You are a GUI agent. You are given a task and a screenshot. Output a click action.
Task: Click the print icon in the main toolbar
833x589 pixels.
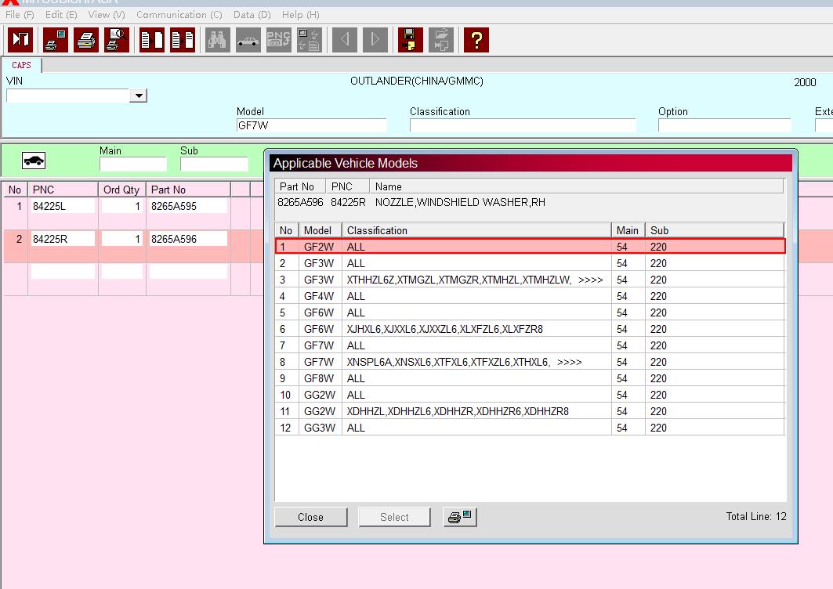85,39
